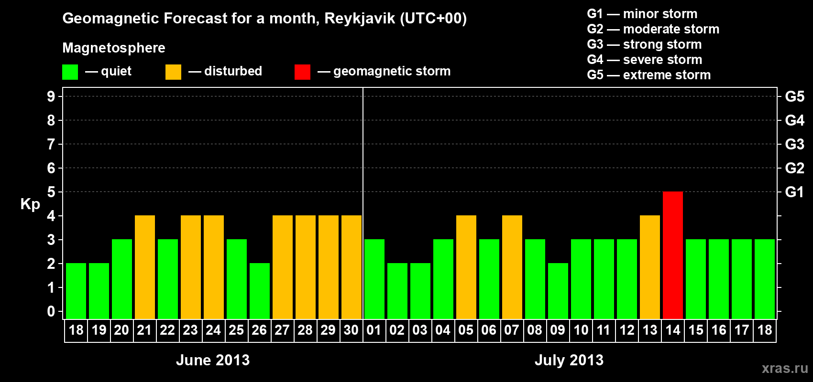Click the green quiet legend swatch
Screen dimensions: 813x382
tap(70, 72)
